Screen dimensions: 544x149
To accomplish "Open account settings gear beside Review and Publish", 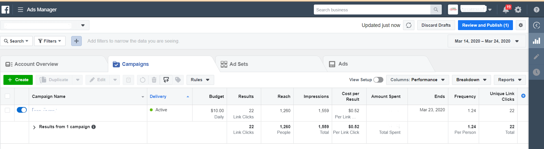I will tap(521, 25).
